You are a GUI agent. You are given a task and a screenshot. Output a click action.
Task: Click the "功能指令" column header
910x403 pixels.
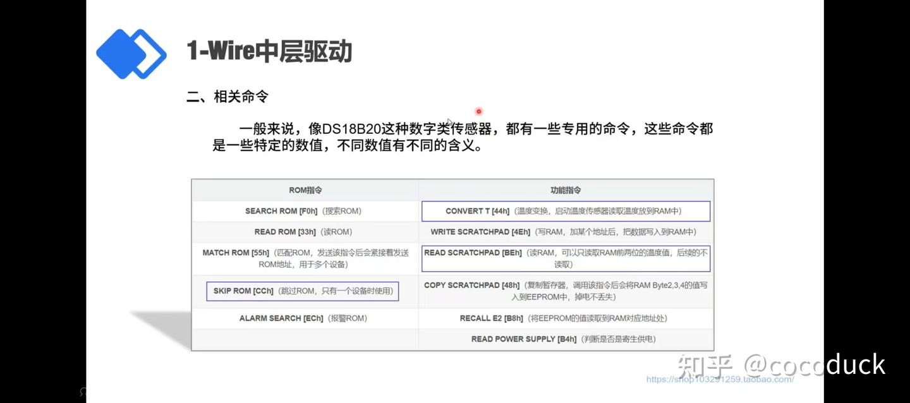click(x=566, y=190)
